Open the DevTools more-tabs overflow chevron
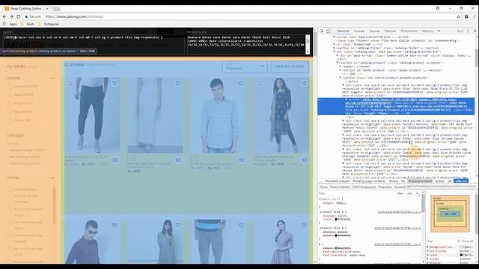The width and height of the screenshot is (479, 269). [x=439, y=31]
